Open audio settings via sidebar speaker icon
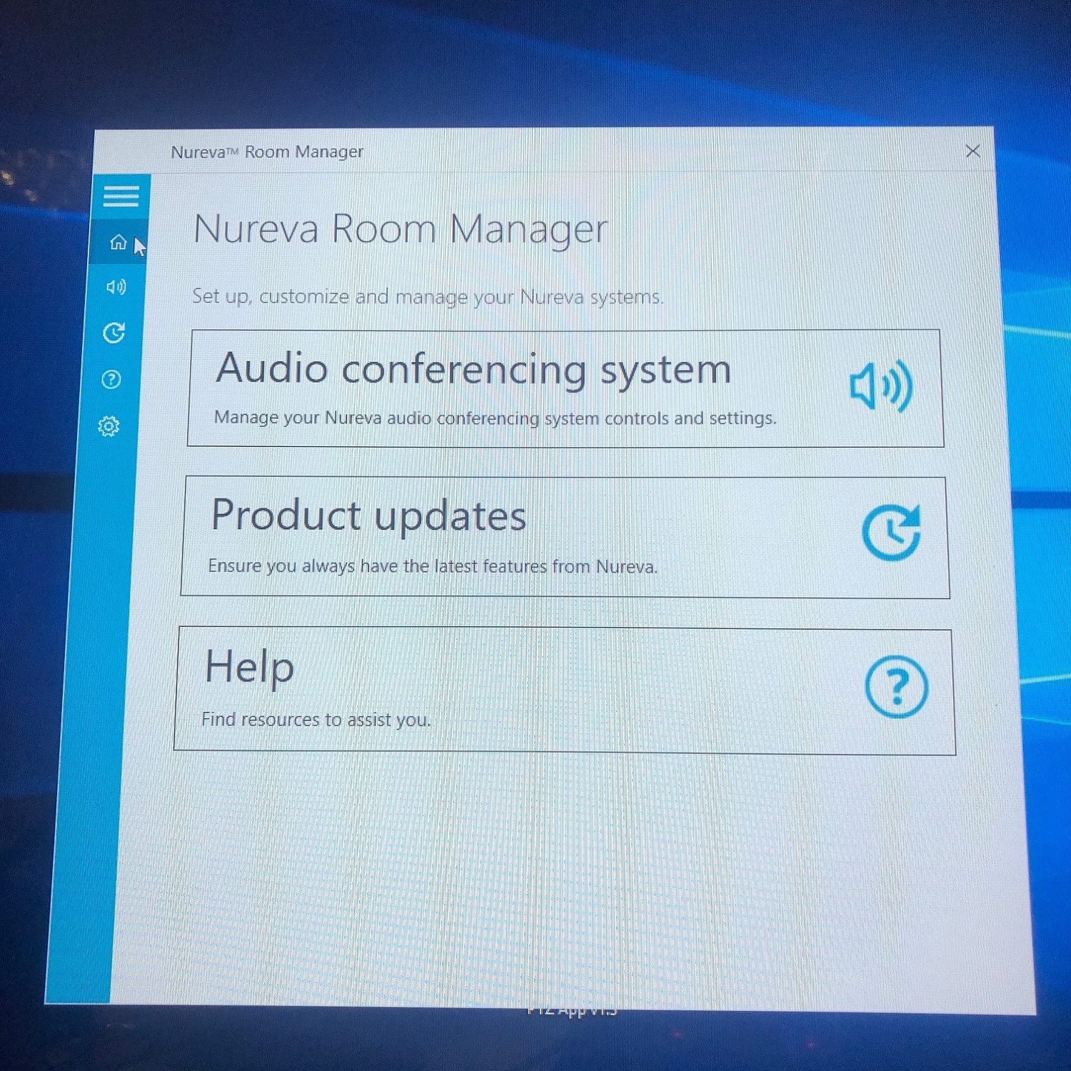The height and width of the screenshot is (1071, 1071). [x=116, y=287]
